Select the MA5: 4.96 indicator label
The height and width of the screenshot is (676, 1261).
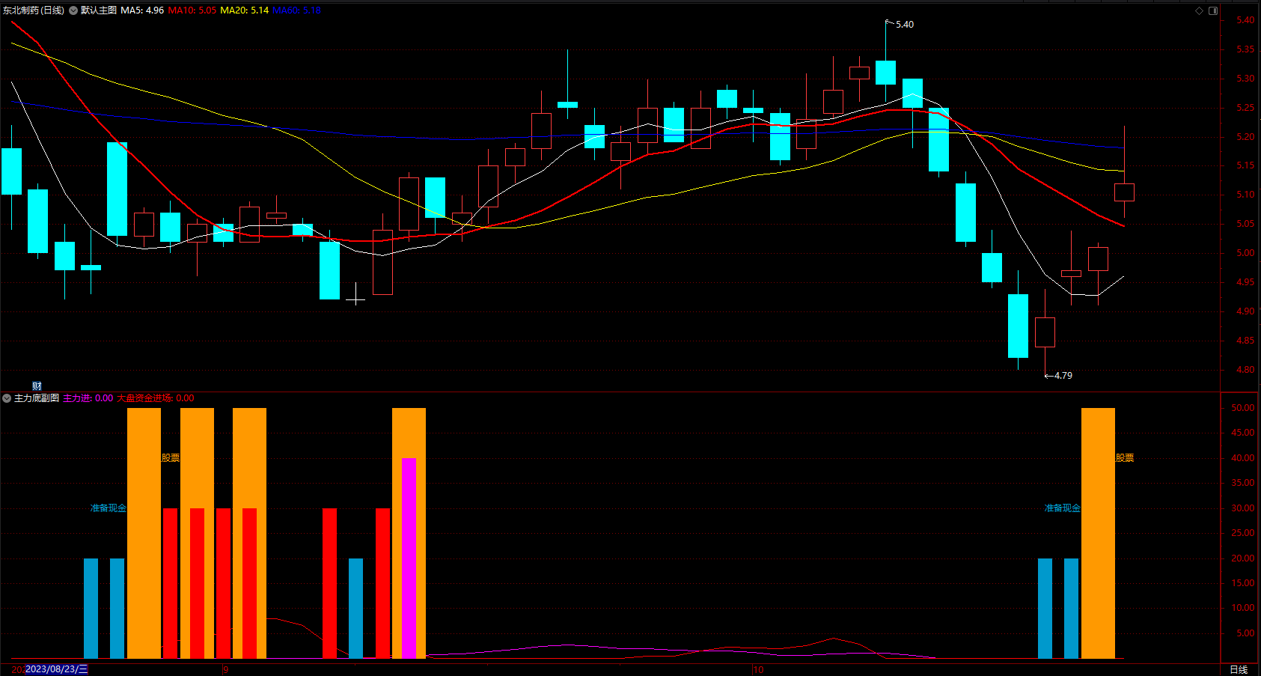click(x=142, y=10)
